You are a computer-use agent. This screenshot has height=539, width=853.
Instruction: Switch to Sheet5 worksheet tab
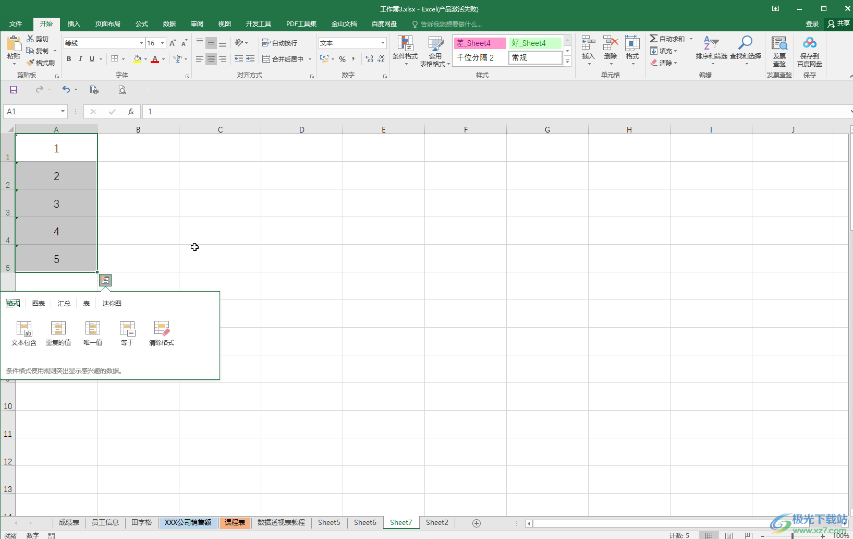click(329, 522)
